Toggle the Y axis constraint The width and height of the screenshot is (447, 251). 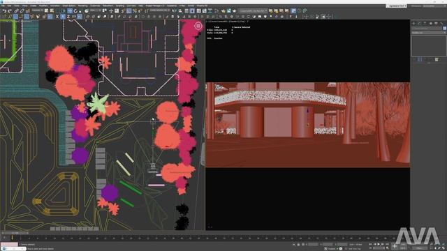point(63,17)
